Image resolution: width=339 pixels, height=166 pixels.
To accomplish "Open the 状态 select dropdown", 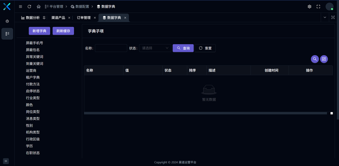I will [155, 48].
